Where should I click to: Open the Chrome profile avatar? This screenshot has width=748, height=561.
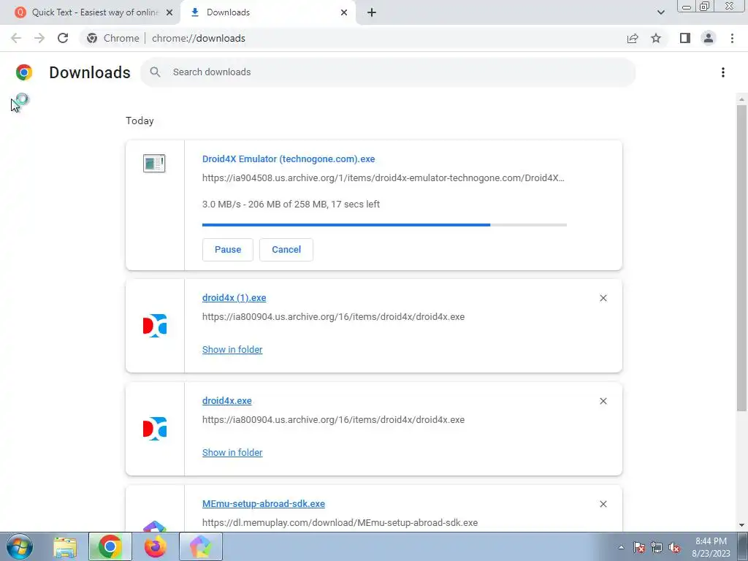[709, 38]
